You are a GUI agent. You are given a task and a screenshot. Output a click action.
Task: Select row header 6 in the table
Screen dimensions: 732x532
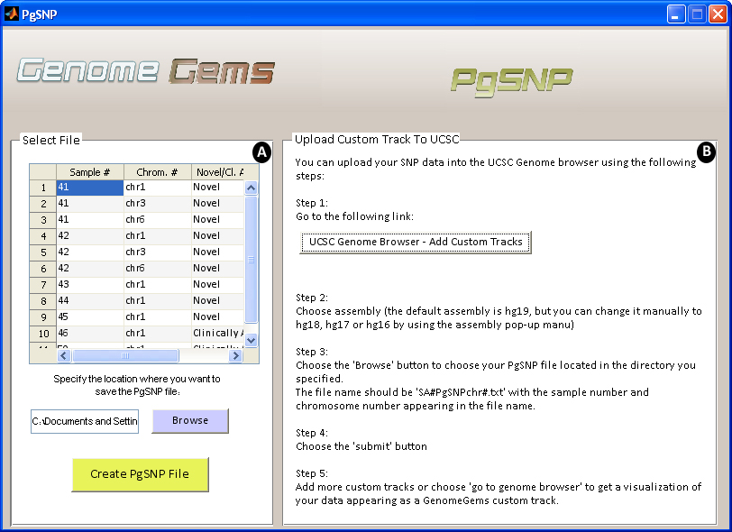(43, 269)
